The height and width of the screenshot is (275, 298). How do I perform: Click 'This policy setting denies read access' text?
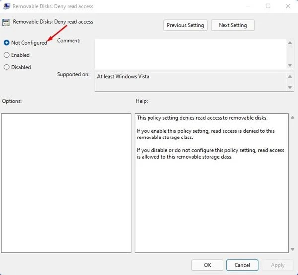202,118
